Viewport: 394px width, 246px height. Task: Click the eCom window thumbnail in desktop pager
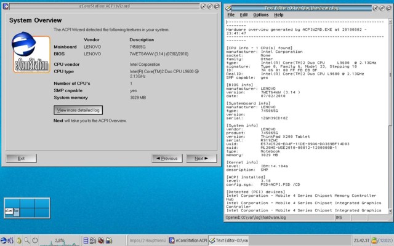(9, 210)
